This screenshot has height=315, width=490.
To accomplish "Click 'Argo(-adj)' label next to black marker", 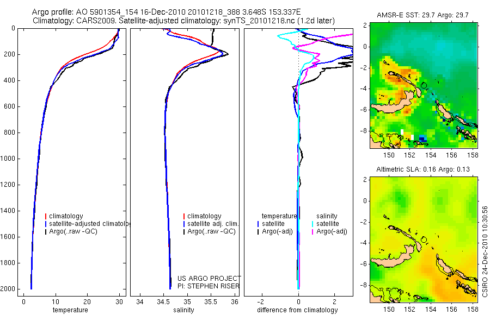I will pyautogui.click(x=277, y=231).
